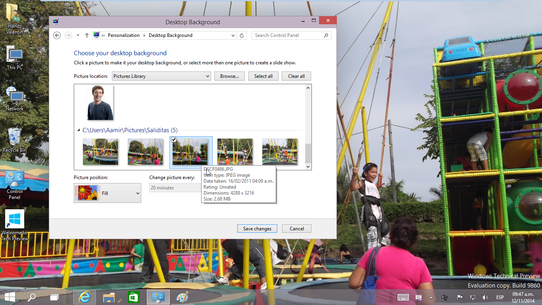Image resolution: width=542 pixels, height=305 pixels.
Task: Go to Personalization in breadcrumb
Action: 124,35
